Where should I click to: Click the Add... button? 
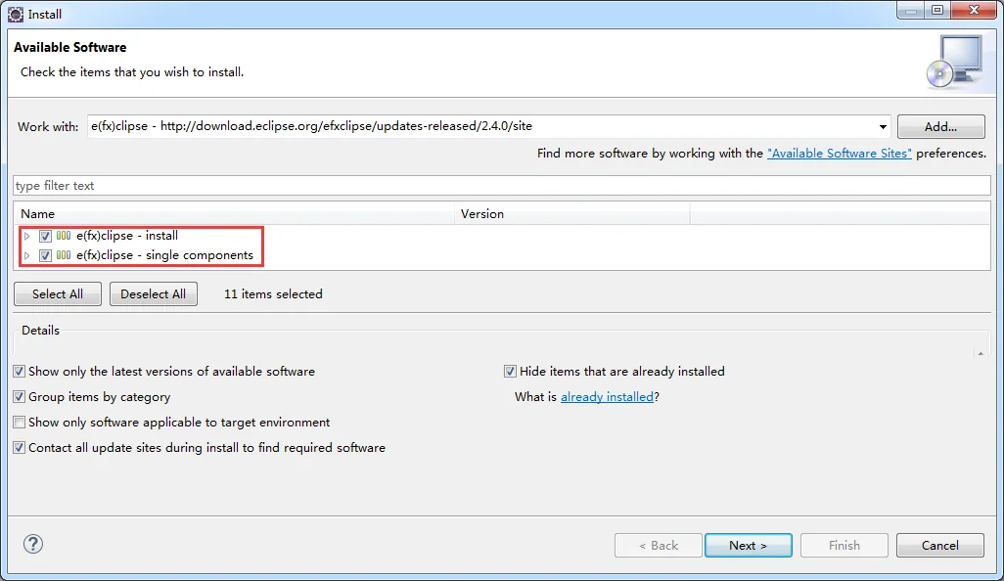coord(940,127)
